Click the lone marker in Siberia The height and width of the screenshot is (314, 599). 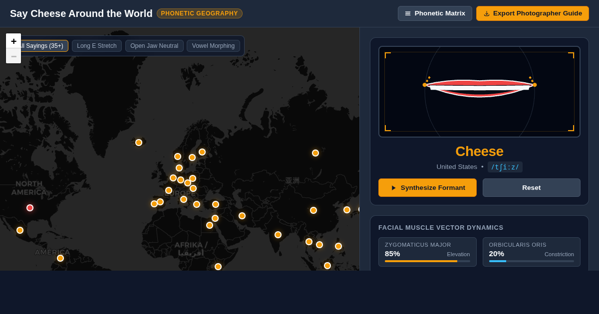point(315,153)
